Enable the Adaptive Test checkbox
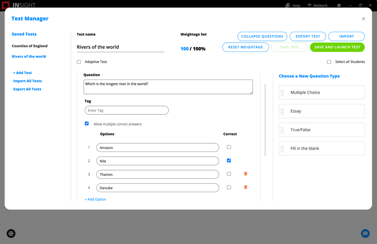This screenshot has height=244, width=377. pos(79,62)
